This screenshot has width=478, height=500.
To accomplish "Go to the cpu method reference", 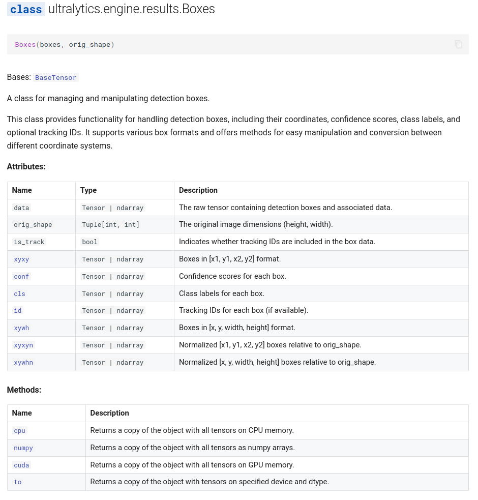I will click(19, 430).
